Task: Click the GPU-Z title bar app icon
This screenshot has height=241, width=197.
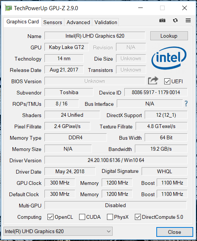Action: tap(8, 8)
